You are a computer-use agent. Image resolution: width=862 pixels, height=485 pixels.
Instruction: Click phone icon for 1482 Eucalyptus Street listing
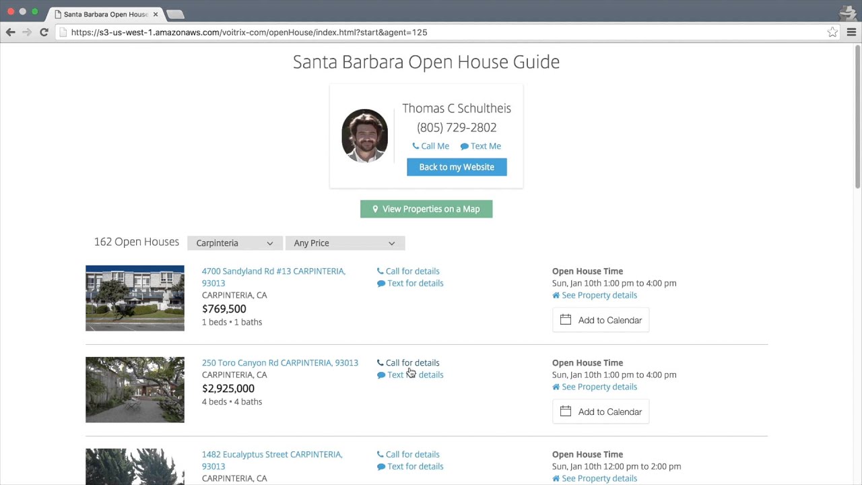pyautogui.click(x=380, y=454)
